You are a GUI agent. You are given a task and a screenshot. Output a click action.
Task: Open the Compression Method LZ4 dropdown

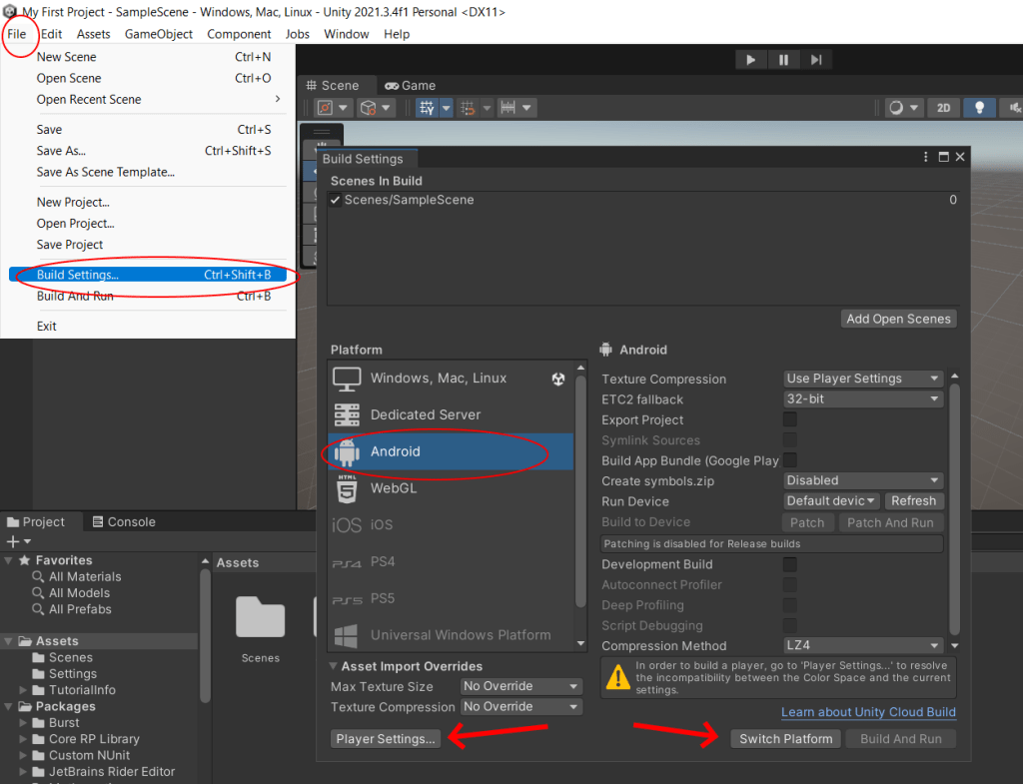[863, 646]
